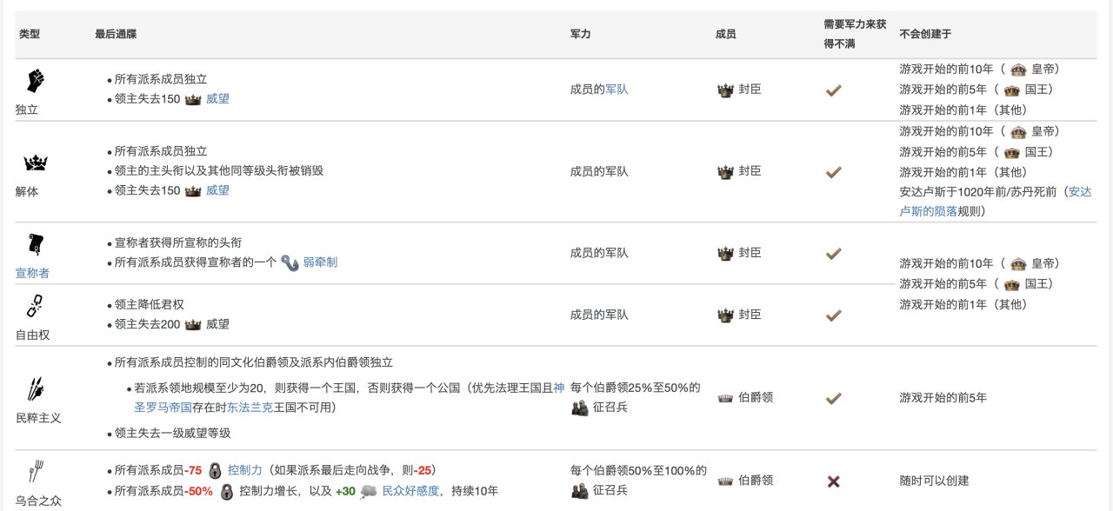Image resolution: width=1113 pixels, height=511 pixels.
Task: Click the cloud icon before 民众好感度
Action: point(369,491)
